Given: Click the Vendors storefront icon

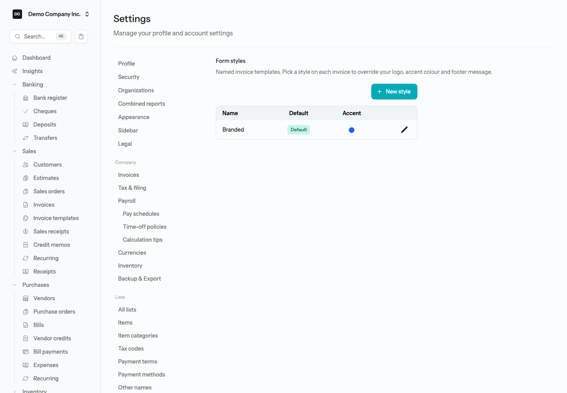Looking at the screenshot, I should pos(26,298).
